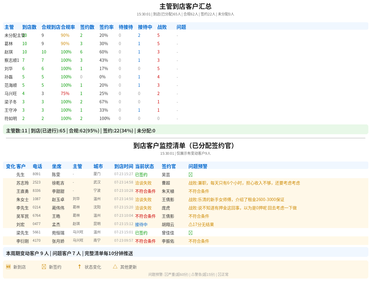The height and width of the screenshot is (291, 371).
Task: Click the 待接待 column header
Action: click(x=126, y=27)
